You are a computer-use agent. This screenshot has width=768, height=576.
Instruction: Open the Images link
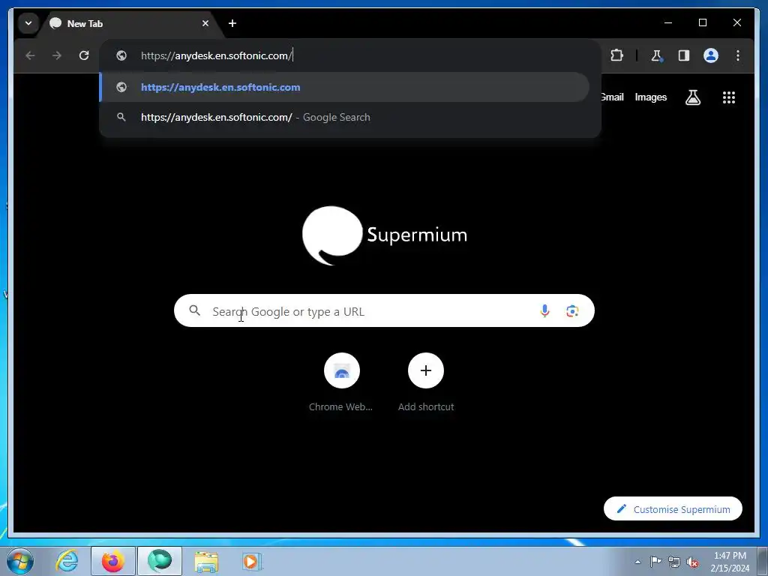coord(650,97)
